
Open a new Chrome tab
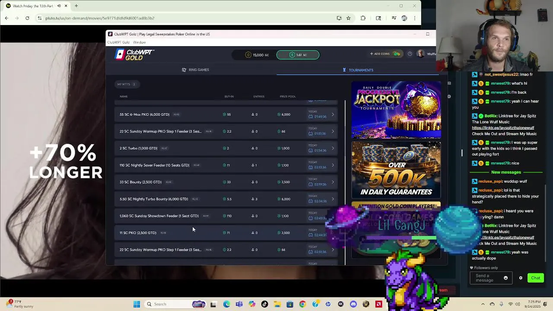pos(76,6)
